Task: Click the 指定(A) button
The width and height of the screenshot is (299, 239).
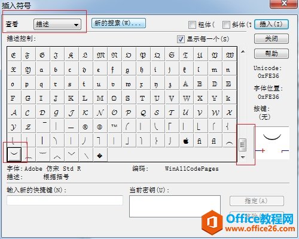Action: click(x=257, y=201)
